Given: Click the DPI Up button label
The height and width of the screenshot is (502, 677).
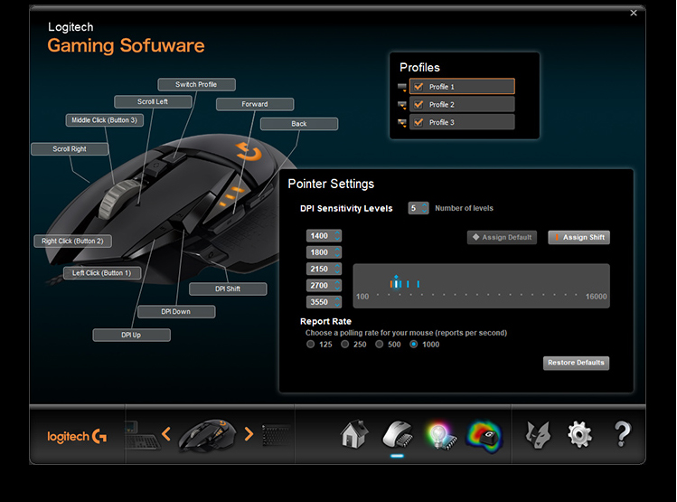Looking at the screenshot, I should coord(131,336).
